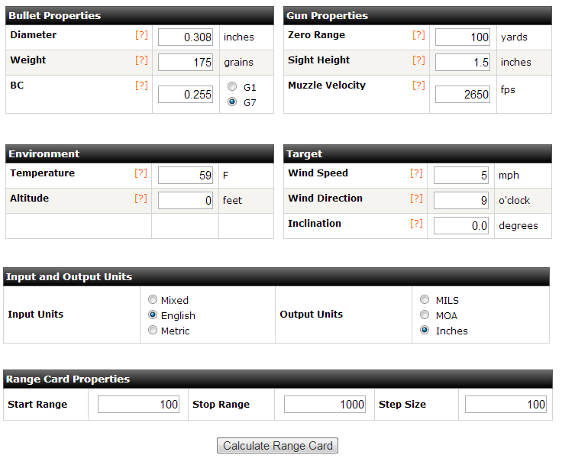Choose Metric input units
Screen dimensions: 562x468
(x=153, y=331)
